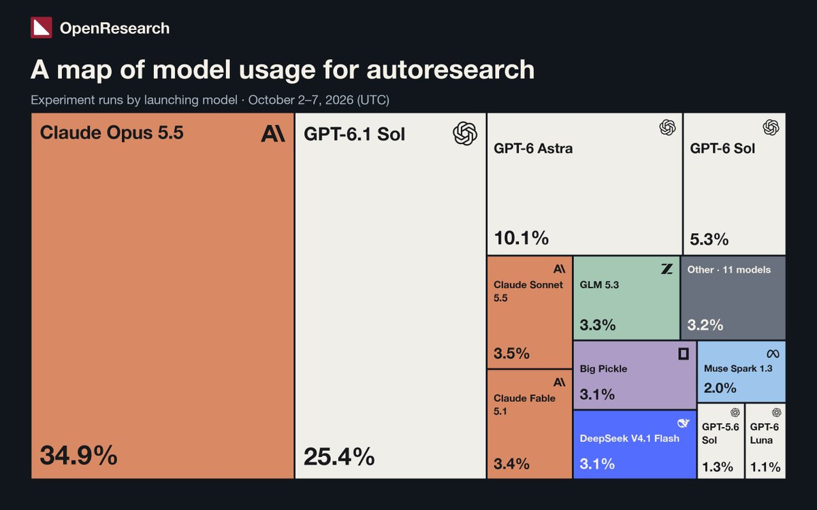Click the 3.4% value
Screen dimensions: 817x510
[511, 464]
